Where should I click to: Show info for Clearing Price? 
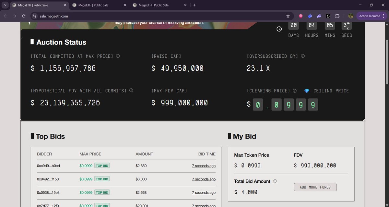295,91
